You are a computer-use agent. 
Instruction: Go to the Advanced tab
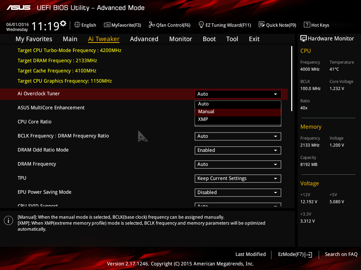click(x=144, y=39)
